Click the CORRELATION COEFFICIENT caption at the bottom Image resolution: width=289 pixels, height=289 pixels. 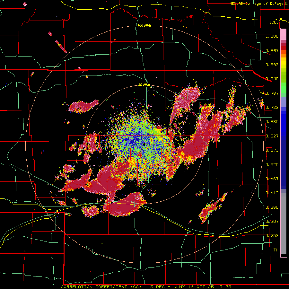point(94,287)
